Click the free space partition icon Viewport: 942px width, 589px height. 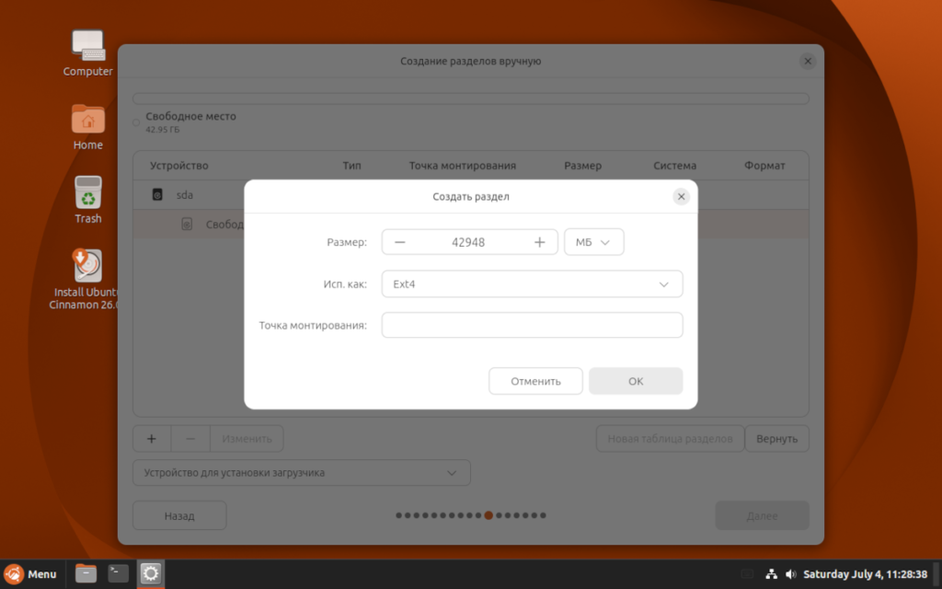point(187,225)
